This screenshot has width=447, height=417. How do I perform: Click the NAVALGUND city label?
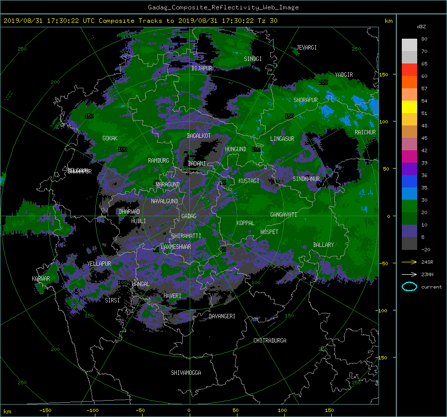(164, 201)
